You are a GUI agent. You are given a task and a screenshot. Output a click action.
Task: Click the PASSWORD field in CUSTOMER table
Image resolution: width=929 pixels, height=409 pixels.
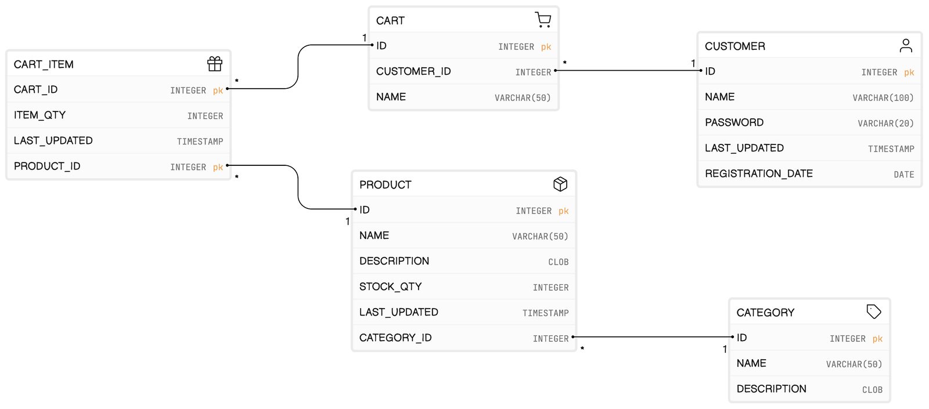tap(809, 122)
